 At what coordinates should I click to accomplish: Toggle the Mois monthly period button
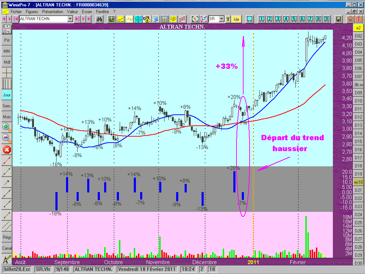[6, 117]
